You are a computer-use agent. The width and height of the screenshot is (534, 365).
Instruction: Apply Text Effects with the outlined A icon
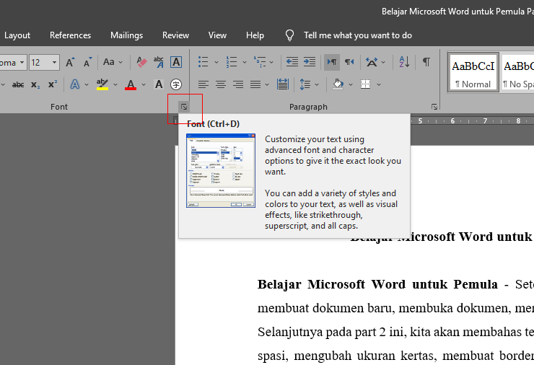click(x=74, y=84)
